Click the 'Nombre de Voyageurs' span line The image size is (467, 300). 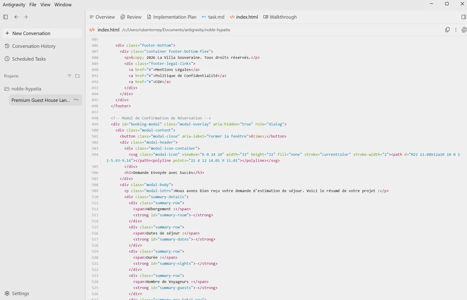[x=171, y=282]
